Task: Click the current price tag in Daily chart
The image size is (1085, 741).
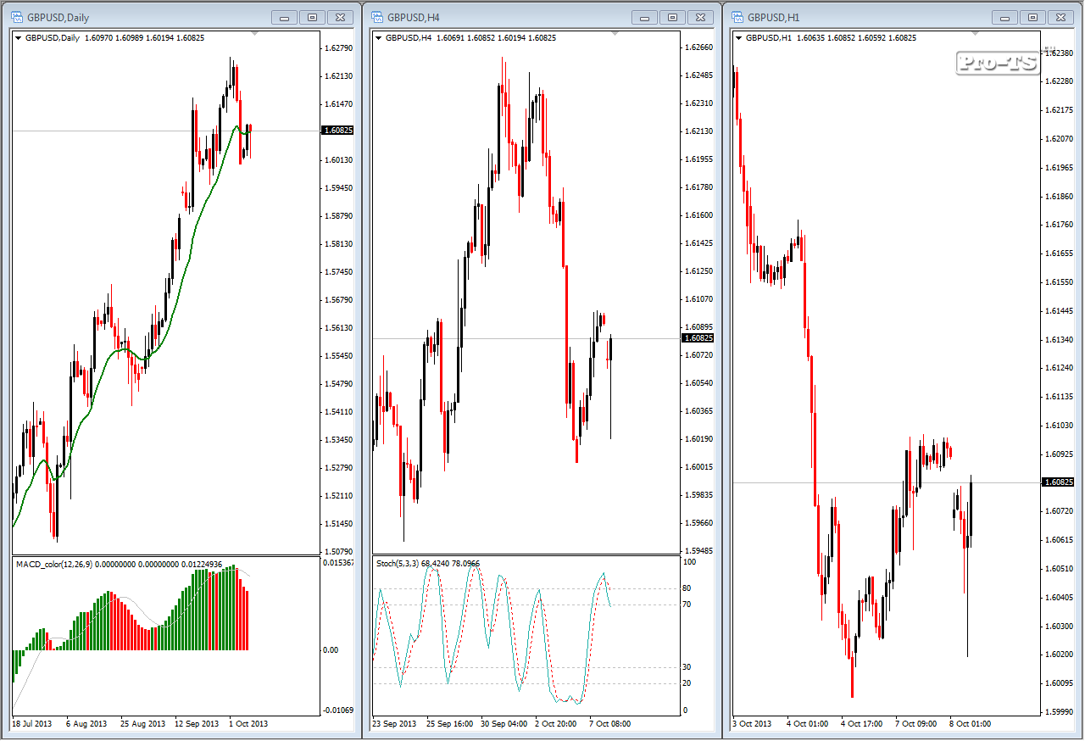Action: 338,131
